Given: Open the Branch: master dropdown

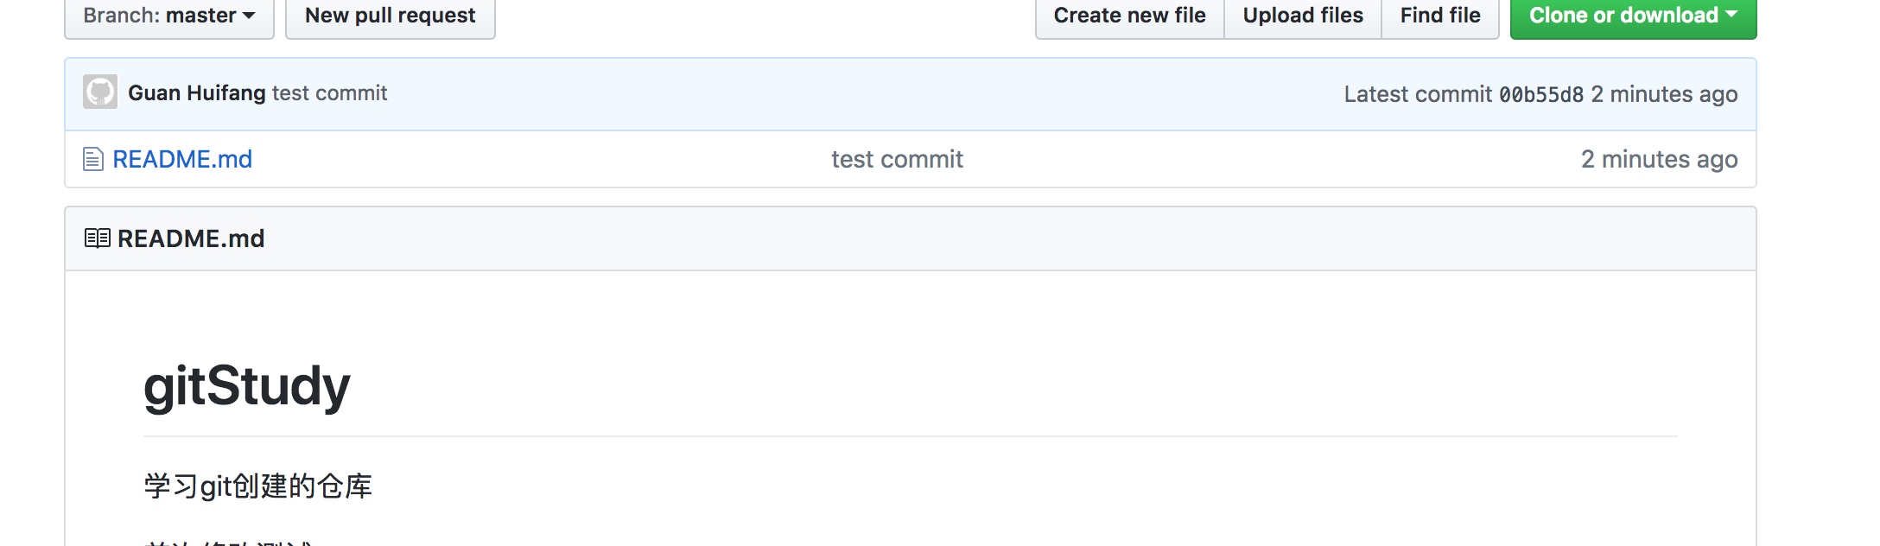Looking at the screenshot, I should 169,16.
